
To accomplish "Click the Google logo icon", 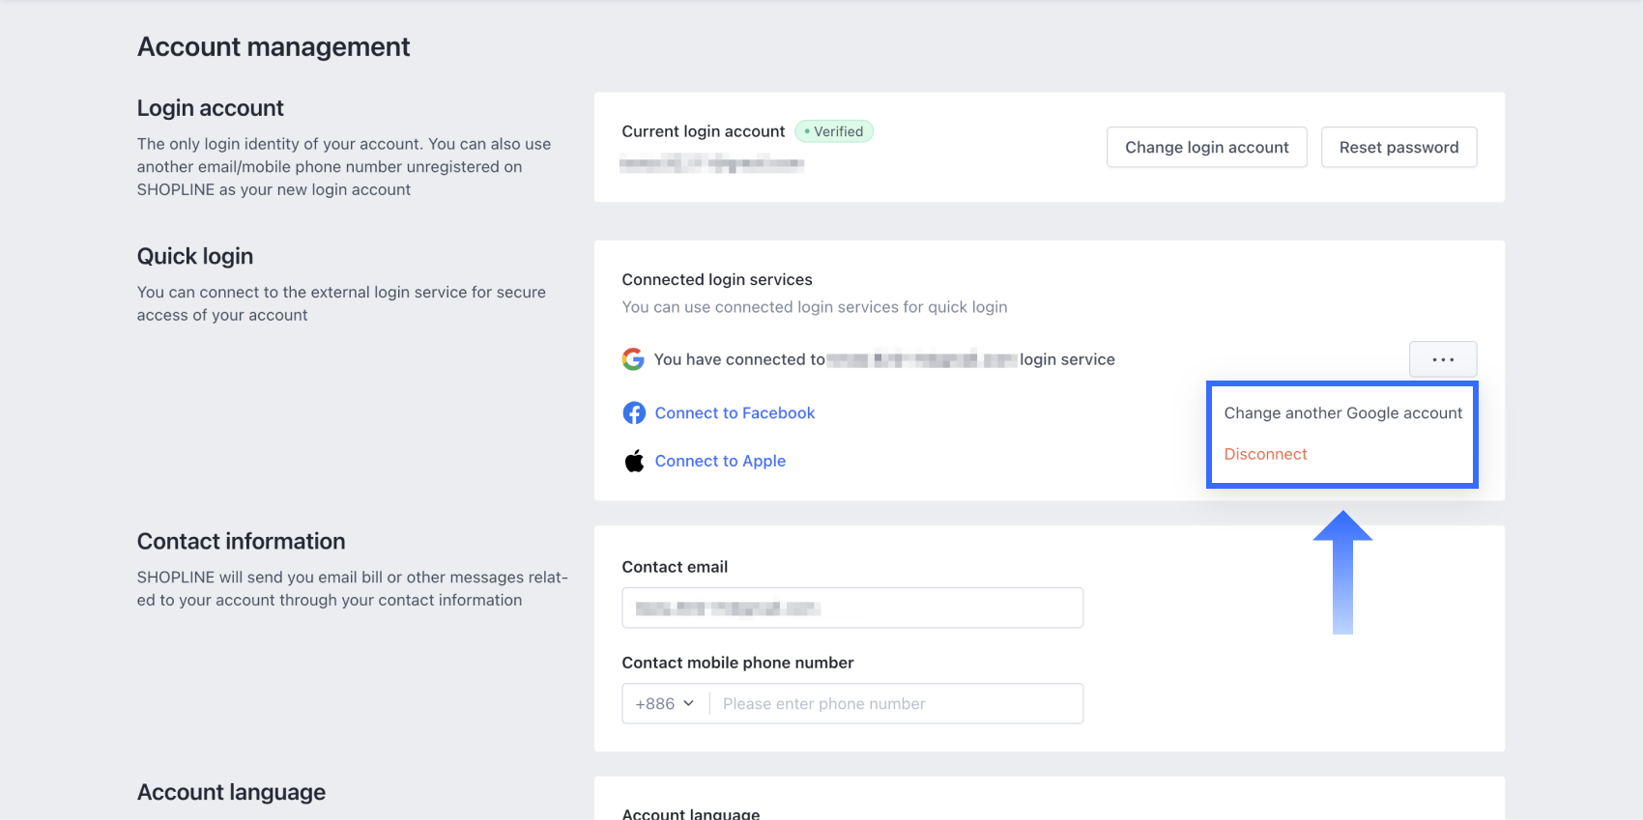I will click(x=633, y=359).
